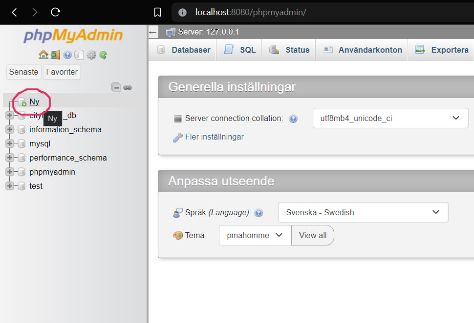
Task: Hide navigation panel with left arrow
Action: [153, 32]
